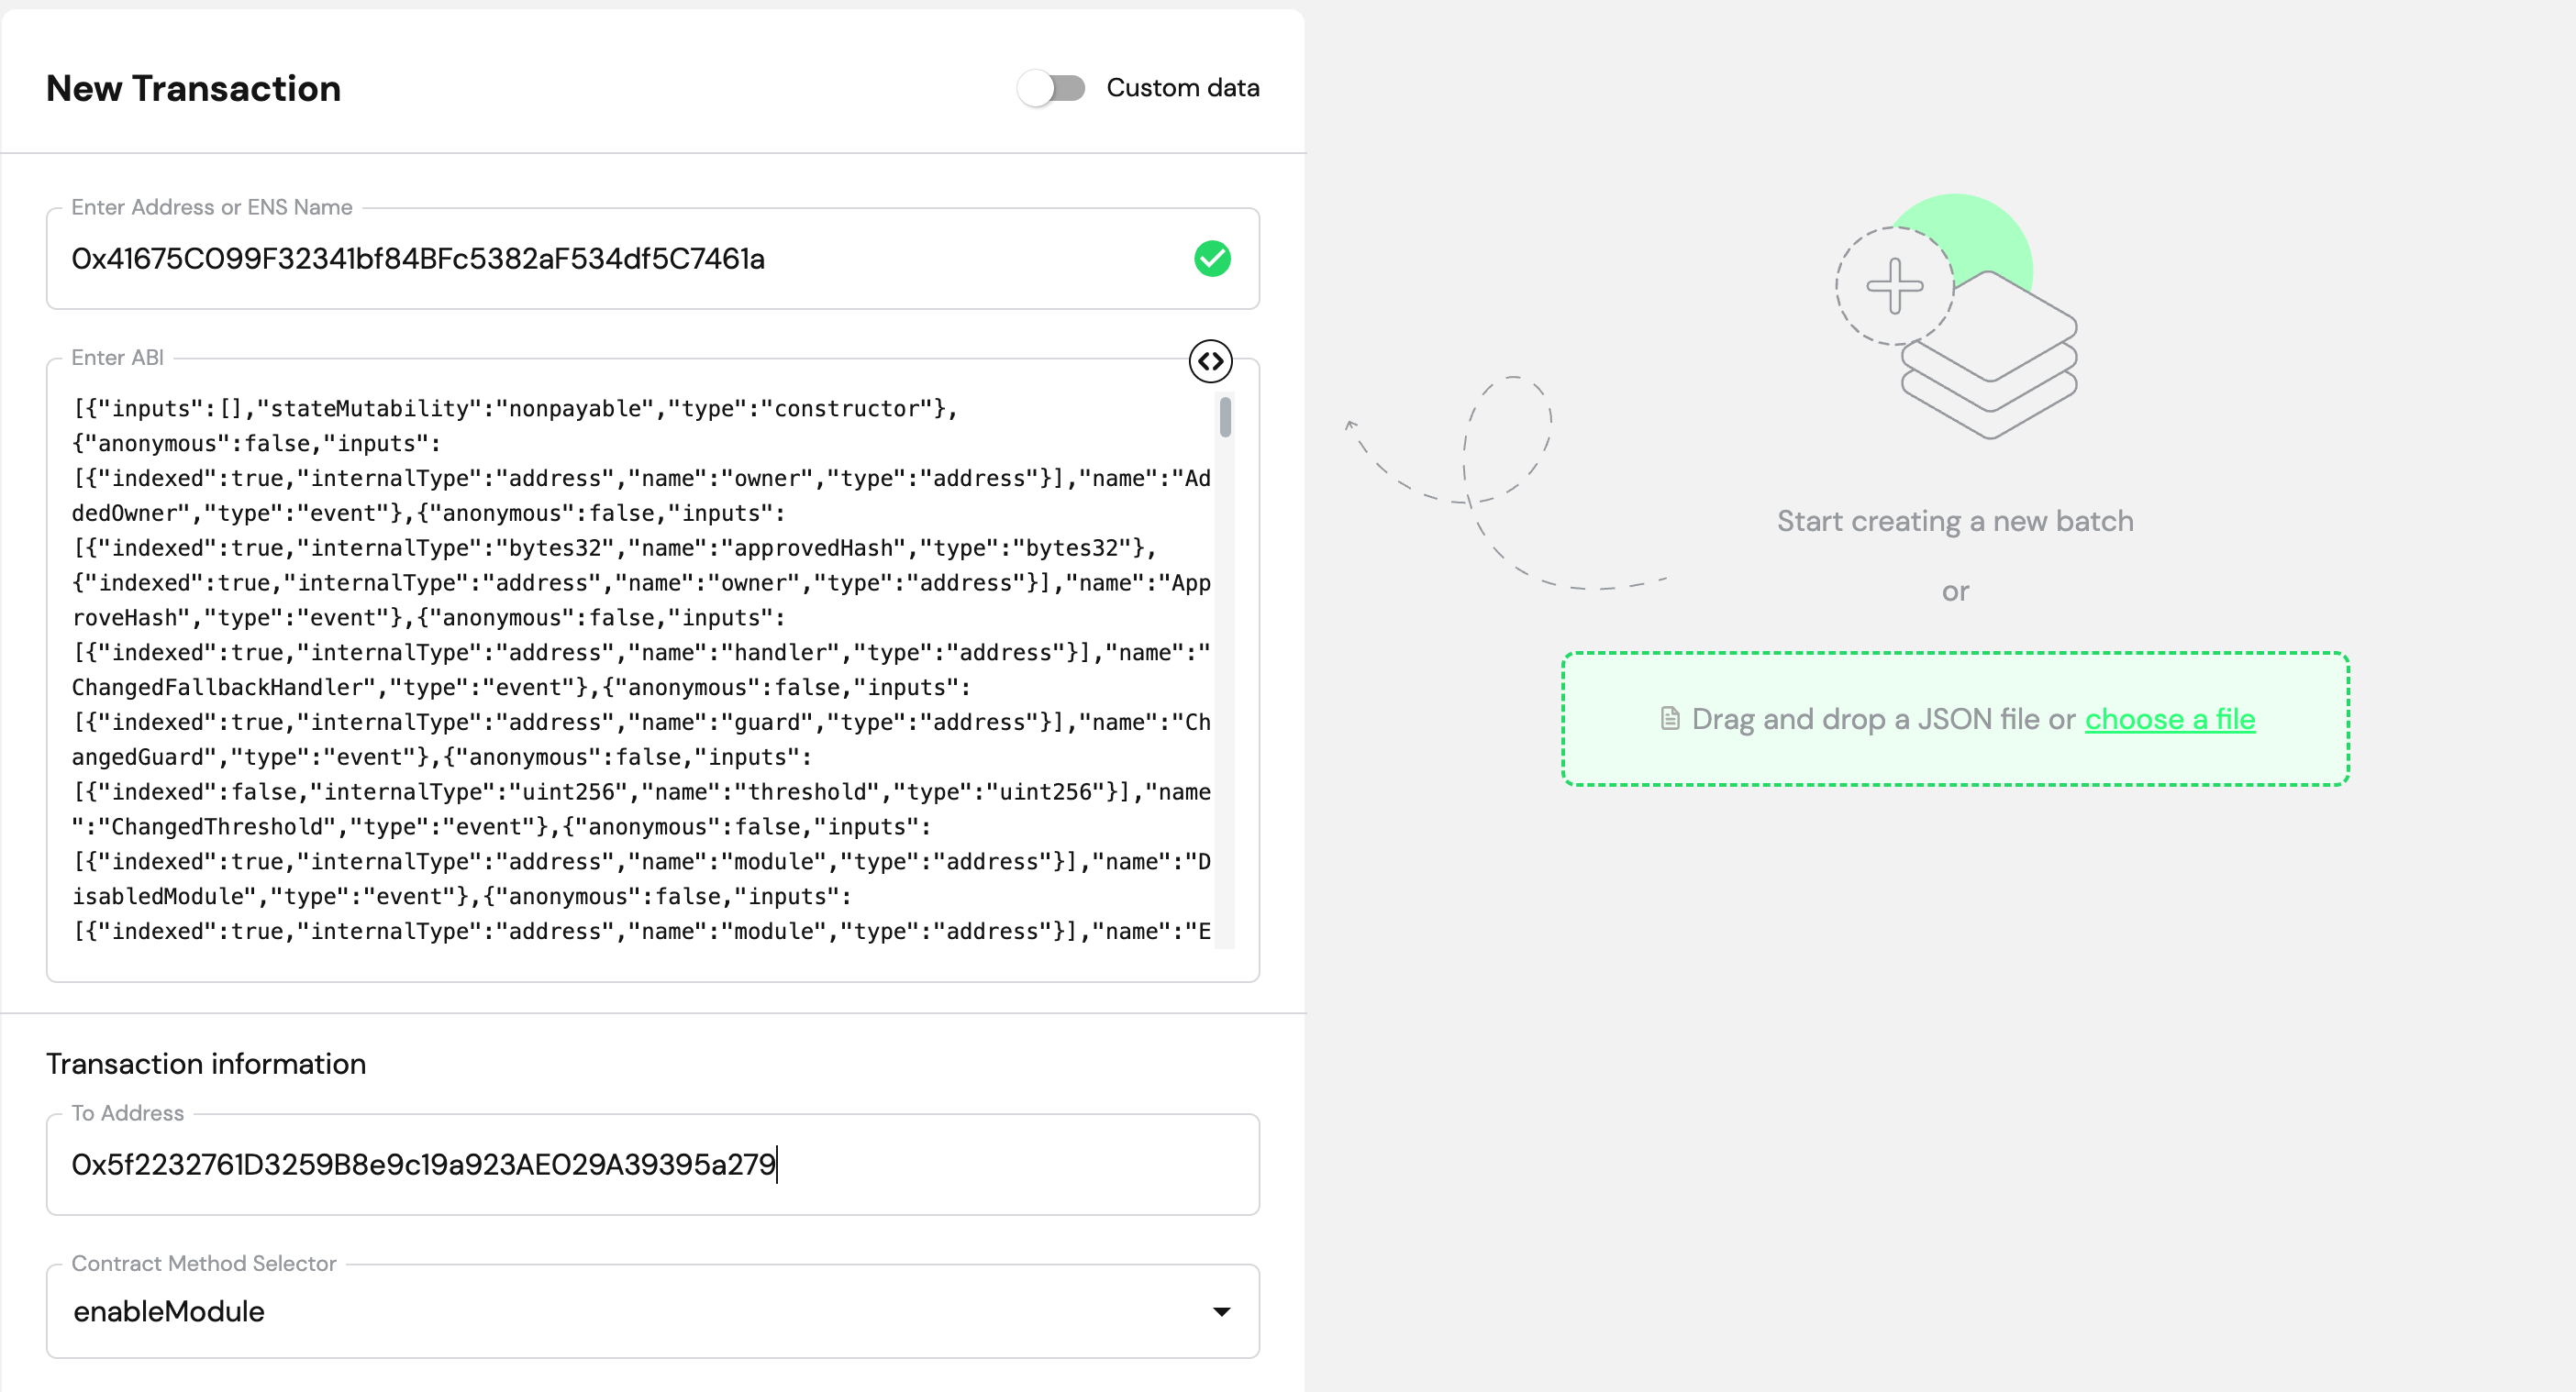
Task: Click inside the Enter ABI text area
Action: click(x=642, y=669)
